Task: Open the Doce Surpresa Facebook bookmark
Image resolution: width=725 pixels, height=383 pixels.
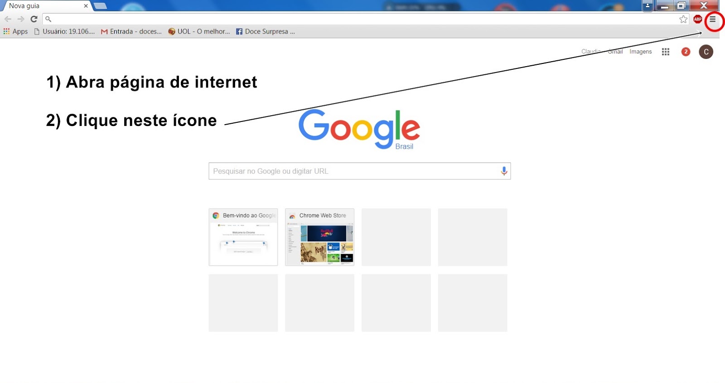Action: click(x=266, y=31)
